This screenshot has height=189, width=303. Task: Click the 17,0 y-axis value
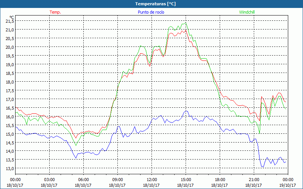10,99
